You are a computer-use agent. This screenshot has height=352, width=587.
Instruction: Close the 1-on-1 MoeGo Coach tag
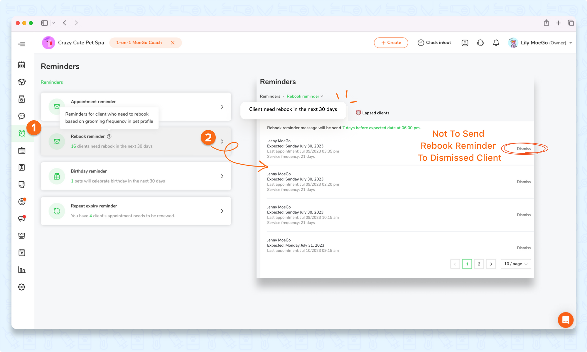(173, 43)
